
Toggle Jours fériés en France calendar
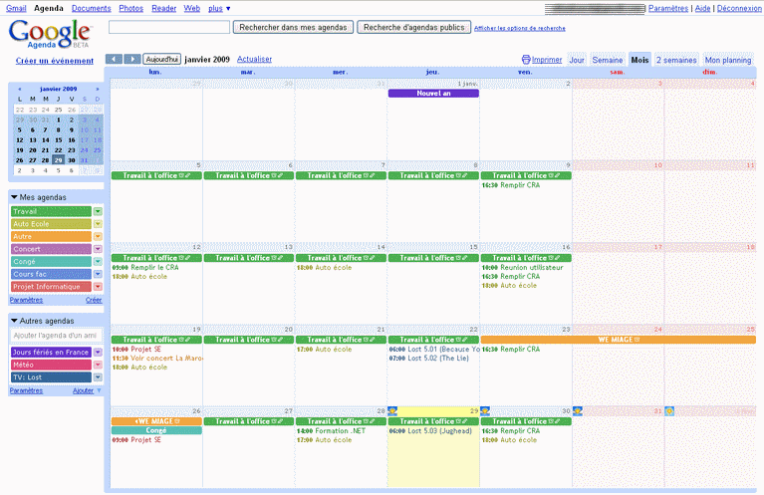tap(51, 353)
